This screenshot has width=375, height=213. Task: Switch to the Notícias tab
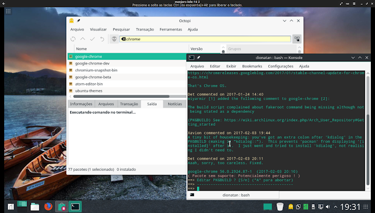(175, 104)
